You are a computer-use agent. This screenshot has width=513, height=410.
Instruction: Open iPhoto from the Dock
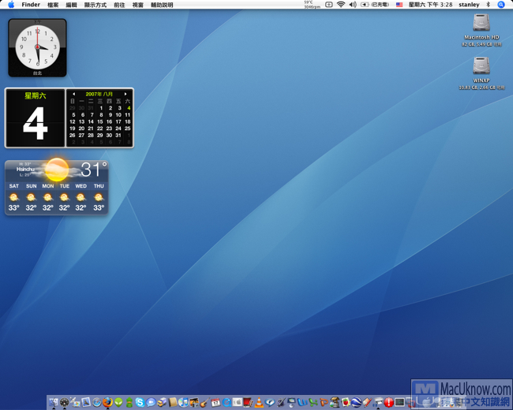[x=194, y=402]
